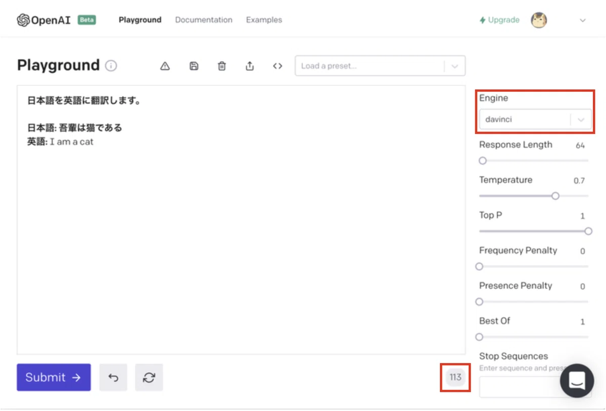Regenerate with the refresh arrows button
Screen dimensions: 606x411
(149, 377)
